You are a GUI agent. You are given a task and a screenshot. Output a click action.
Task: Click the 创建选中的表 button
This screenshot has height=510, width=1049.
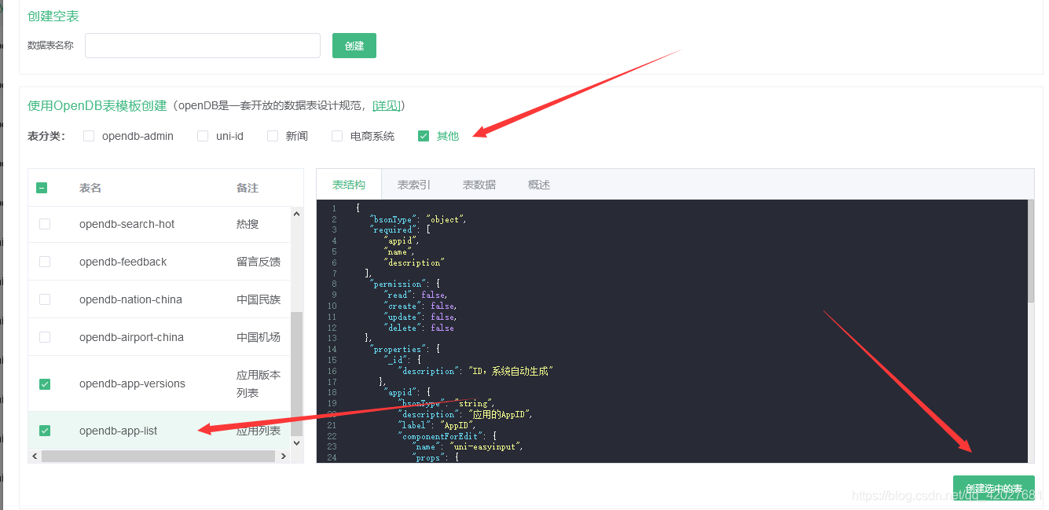click(994, 489)
